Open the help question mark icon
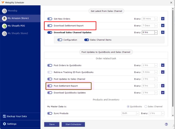175x129 pixels. click(166, 124)
